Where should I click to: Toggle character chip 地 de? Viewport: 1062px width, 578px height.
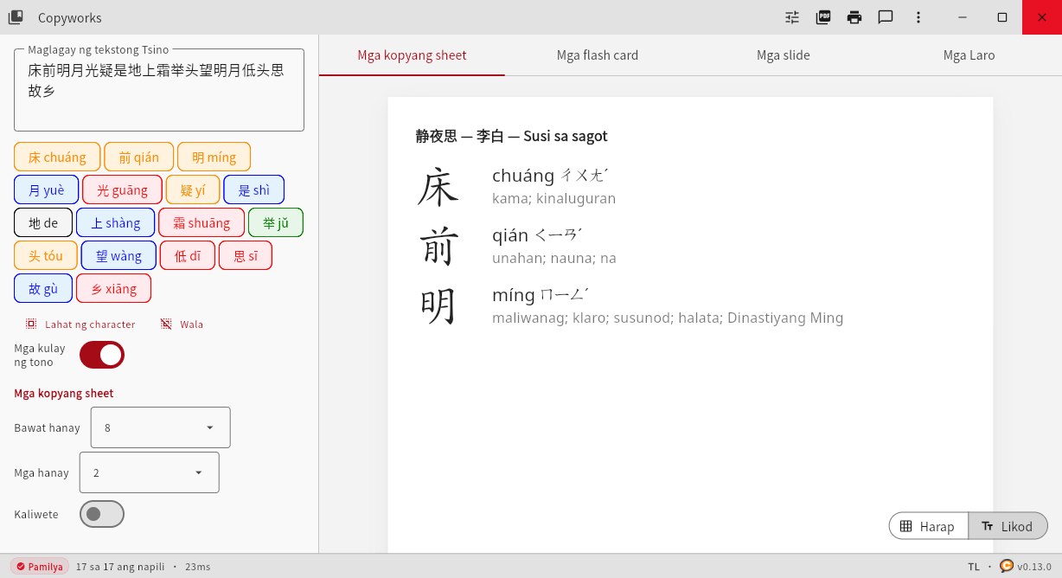tap(43, 222)
